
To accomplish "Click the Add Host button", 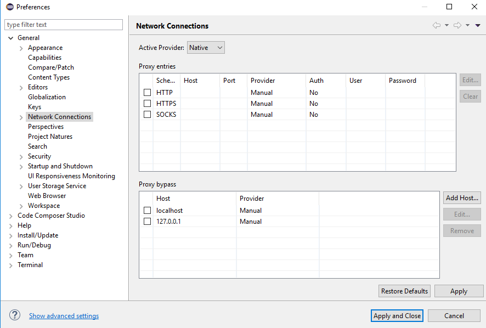I will point(462,198).
